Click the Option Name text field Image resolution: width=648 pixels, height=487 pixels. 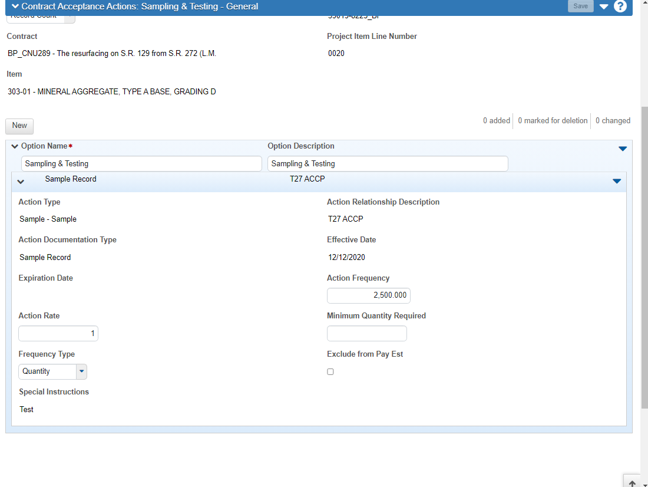tap(141, 164)
